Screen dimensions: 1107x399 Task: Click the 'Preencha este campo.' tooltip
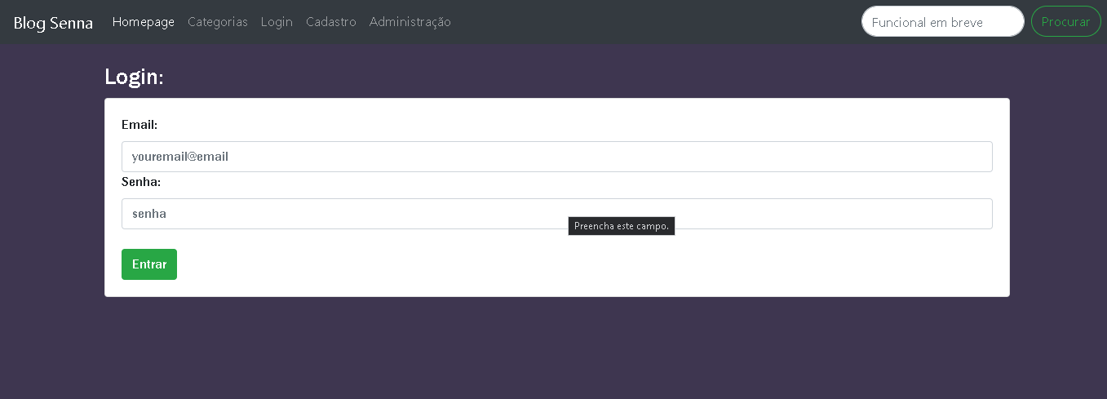click(x=622, y=226)
